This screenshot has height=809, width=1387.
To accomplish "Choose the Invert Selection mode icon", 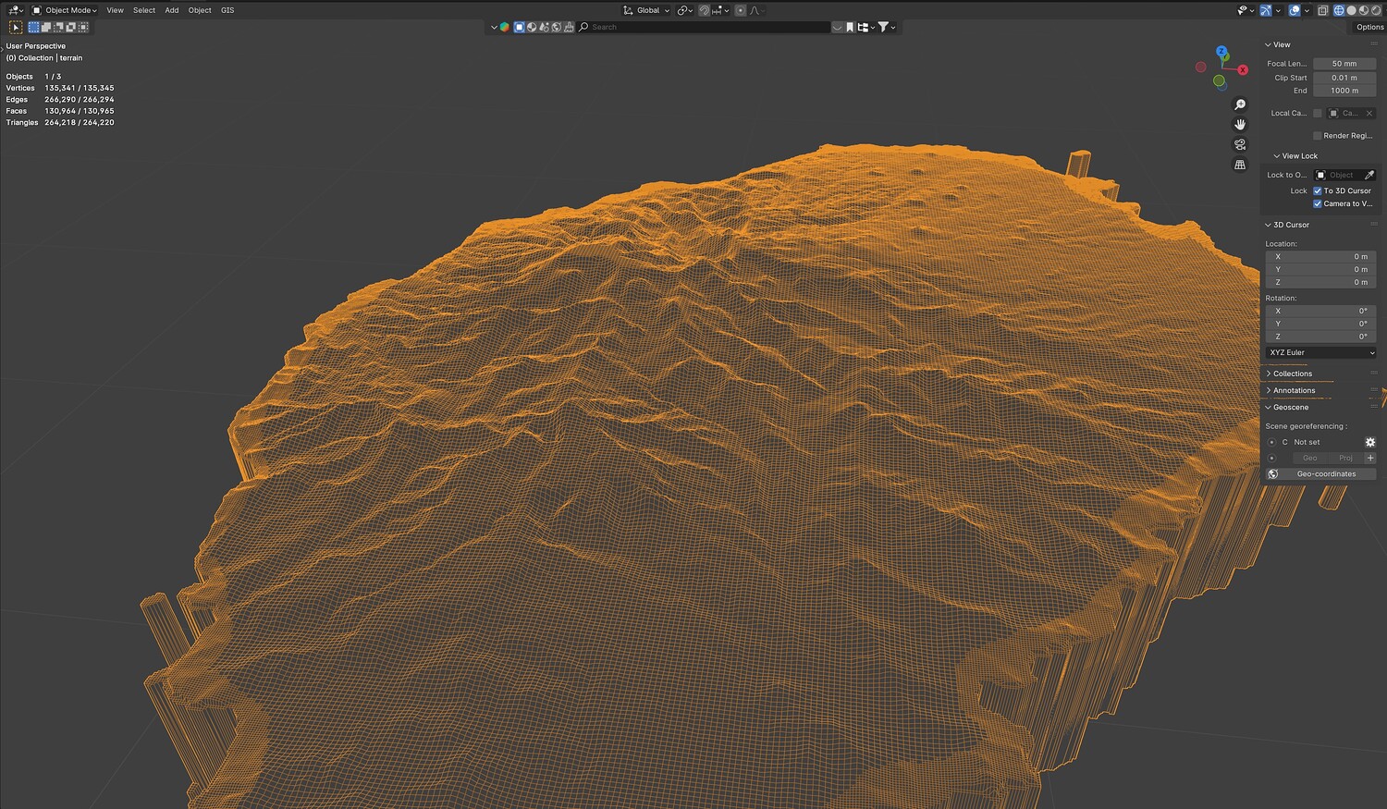I will (x=70, y=28).
